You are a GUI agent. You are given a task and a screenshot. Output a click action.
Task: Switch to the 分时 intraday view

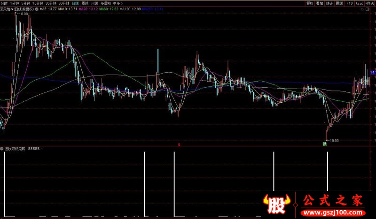4,3
